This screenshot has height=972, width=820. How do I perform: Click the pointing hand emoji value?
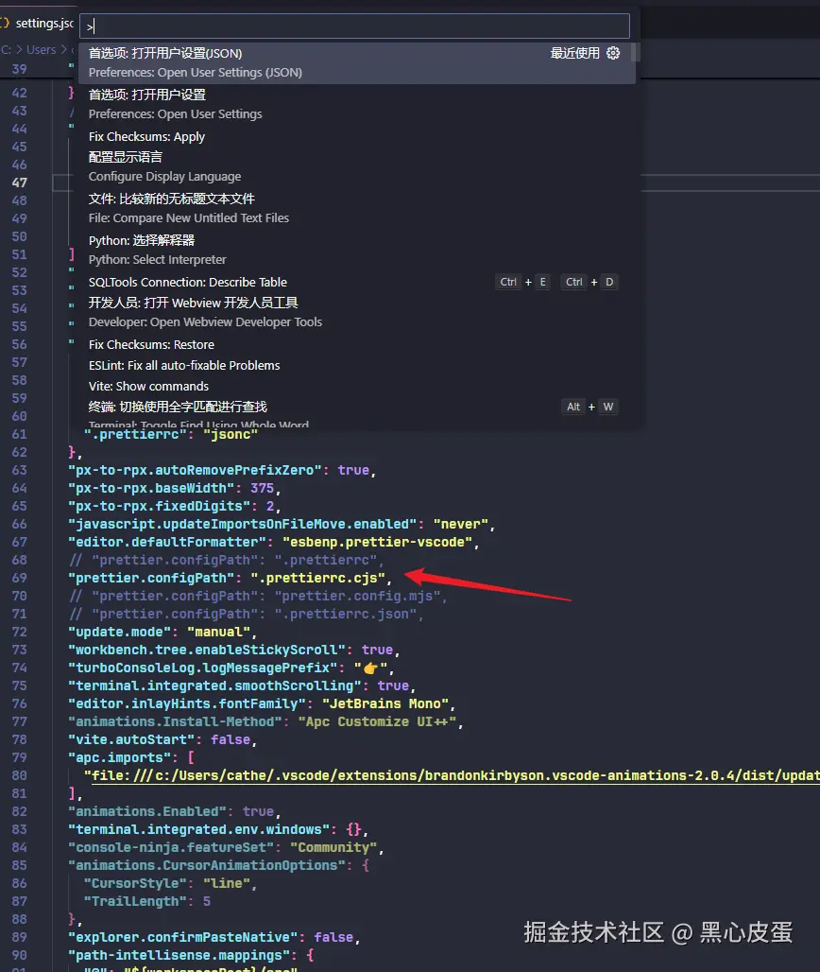point(370,668)
